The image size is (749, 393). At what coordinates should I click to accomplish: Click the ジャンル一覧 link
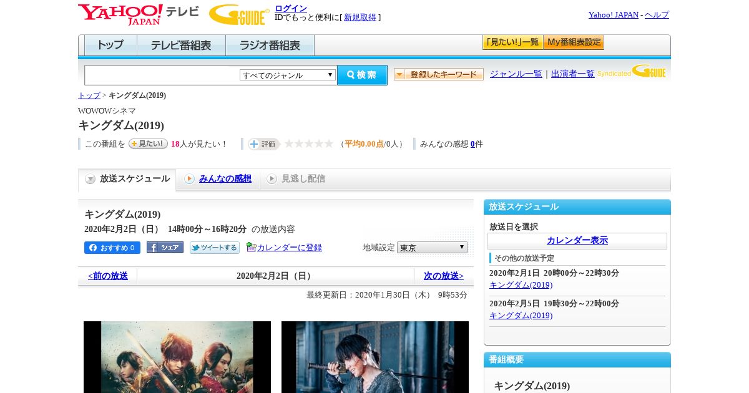516,74
